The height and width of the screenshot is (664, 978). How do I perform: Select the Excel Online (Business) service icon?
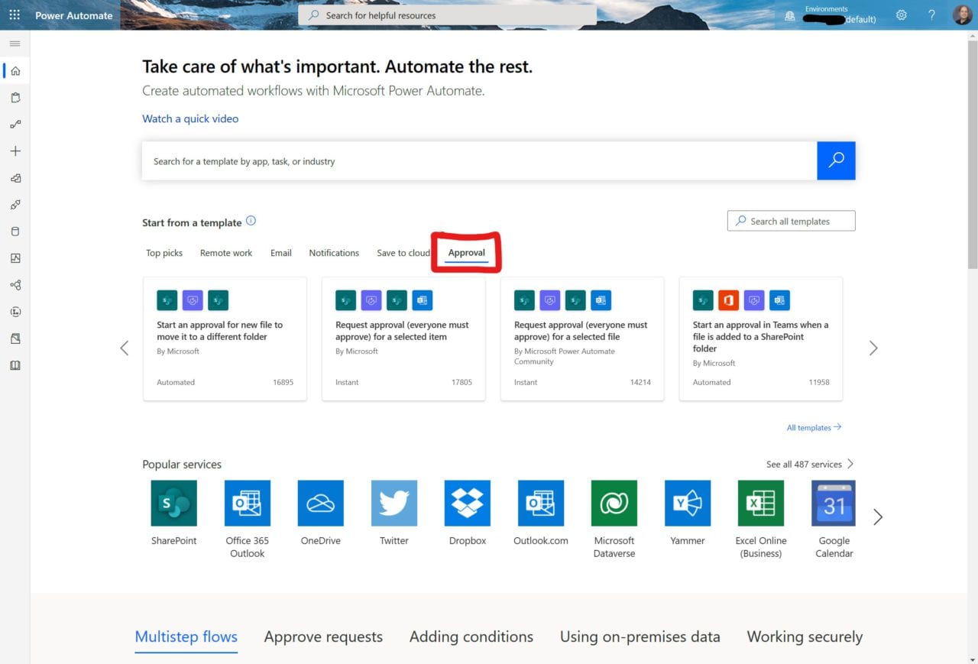(x=760, y=503)
